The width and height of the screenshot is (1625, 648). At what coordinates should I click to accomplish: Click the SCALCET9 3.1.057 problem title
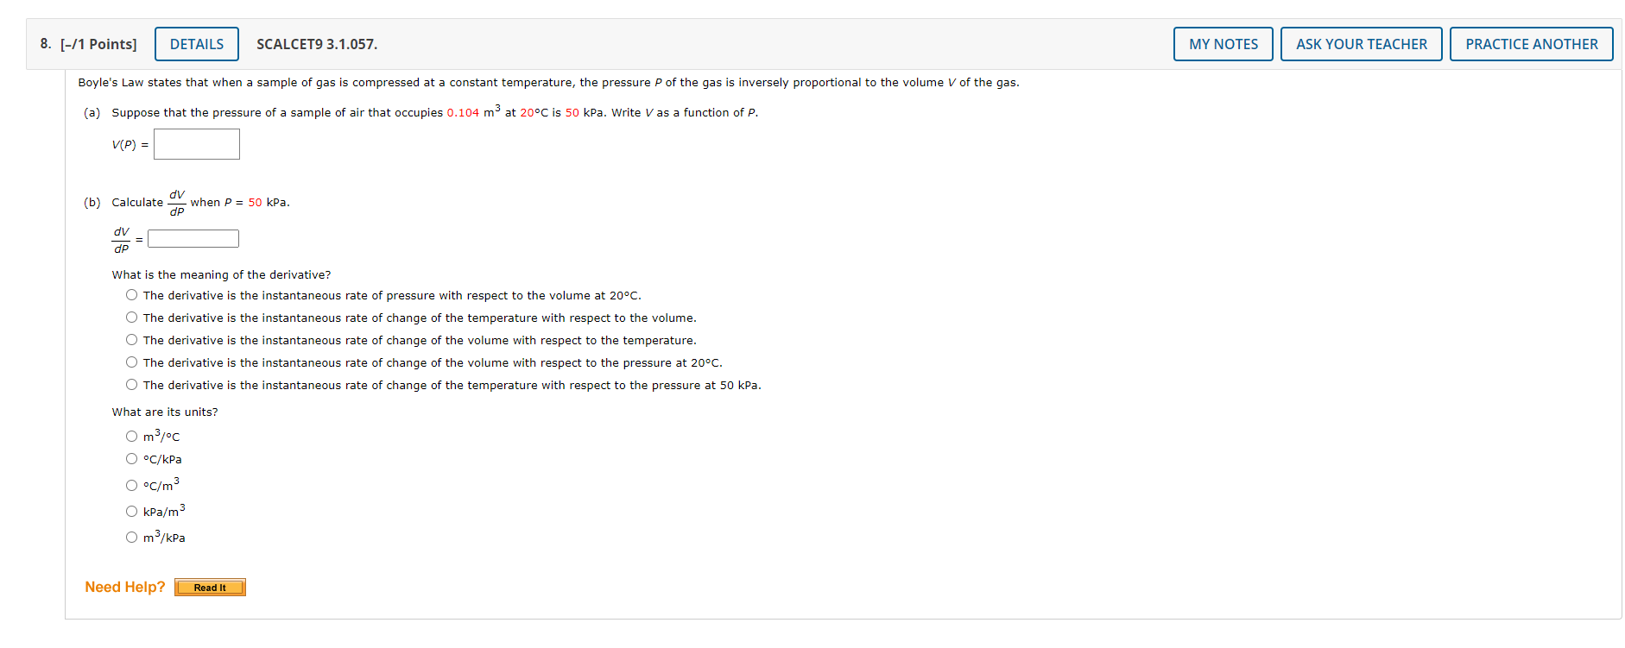click(x=316, y=44)
